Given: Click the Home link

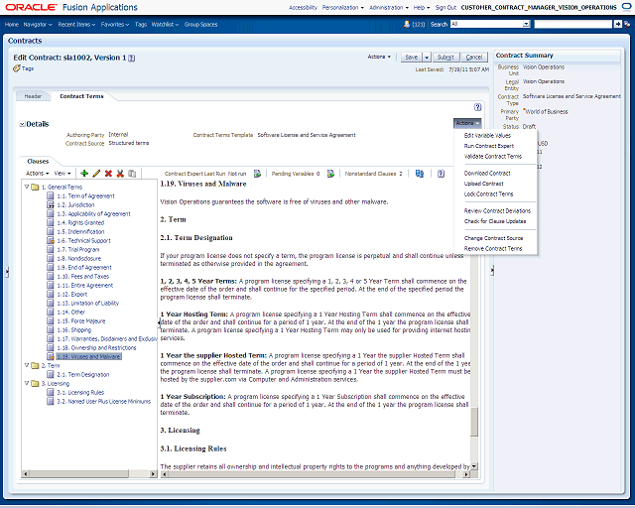Looking at the screenshot, I should point(12,24).
